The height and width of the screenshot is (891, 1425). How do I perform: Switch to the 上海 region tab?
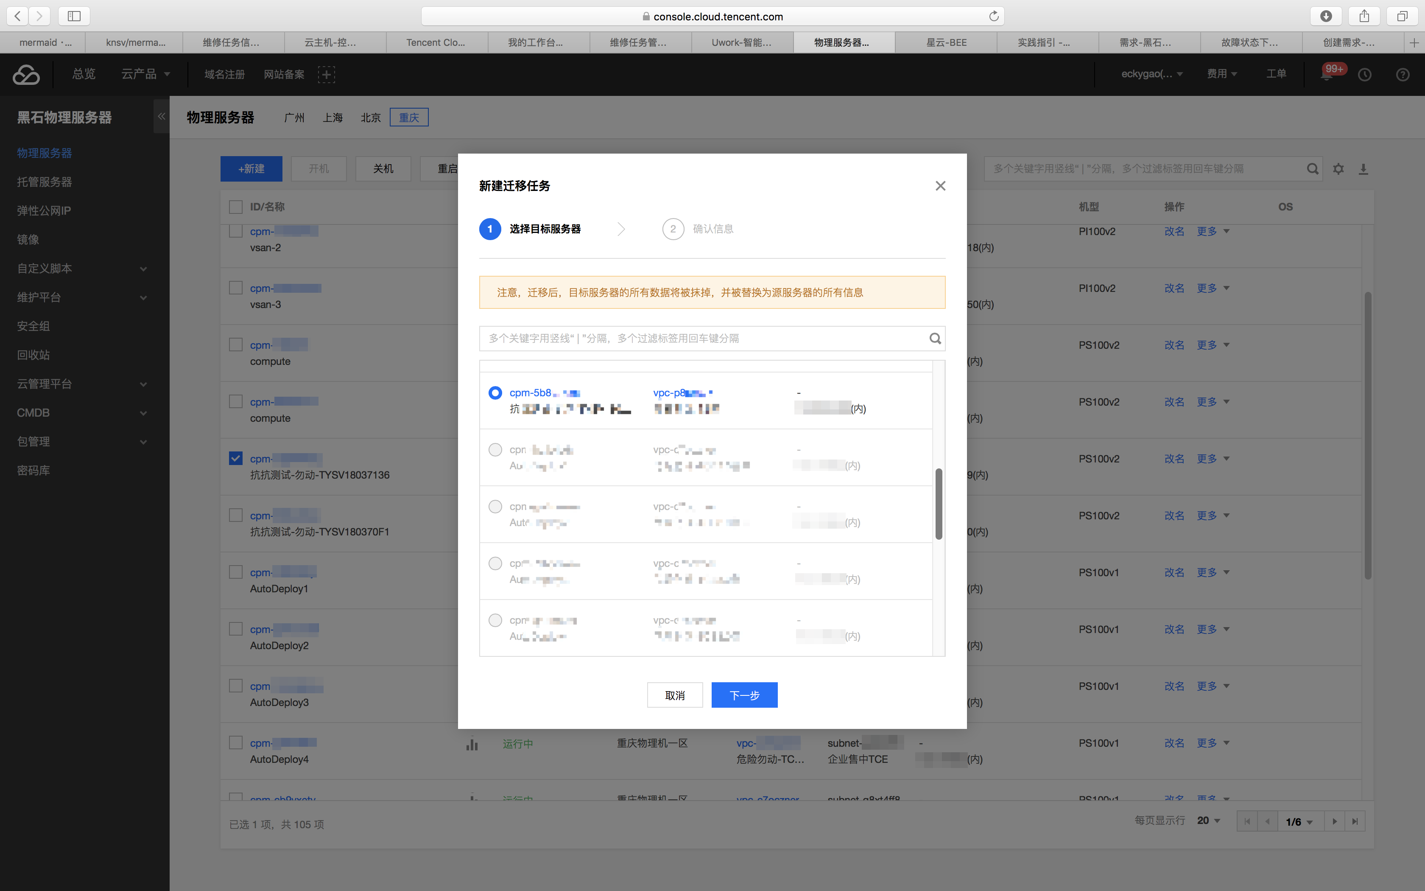(332, 117)
